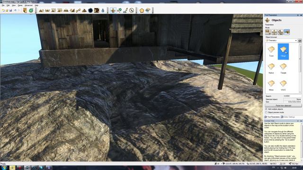The width and height of the screenshot is (303, 170).
Task: Select the terrain ramp tool icon
Action: [72, 10]
